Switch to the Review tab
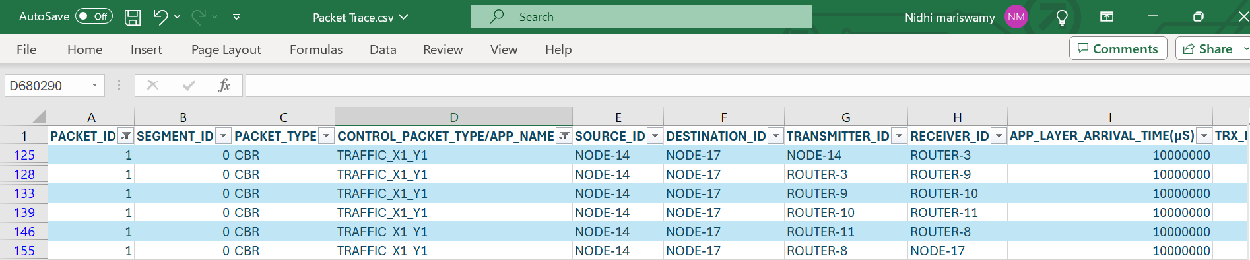 point(443,49)
